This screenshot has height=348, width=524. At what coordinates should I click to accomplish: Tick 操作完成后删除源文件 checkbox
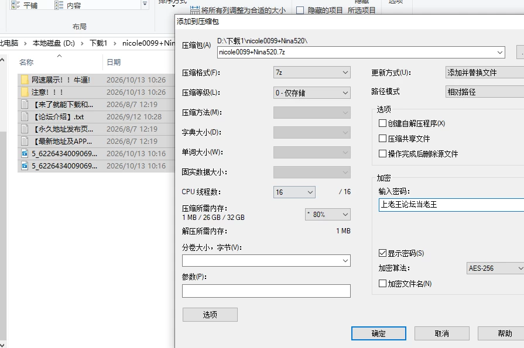pyautogui.click(x=383, y=154)
